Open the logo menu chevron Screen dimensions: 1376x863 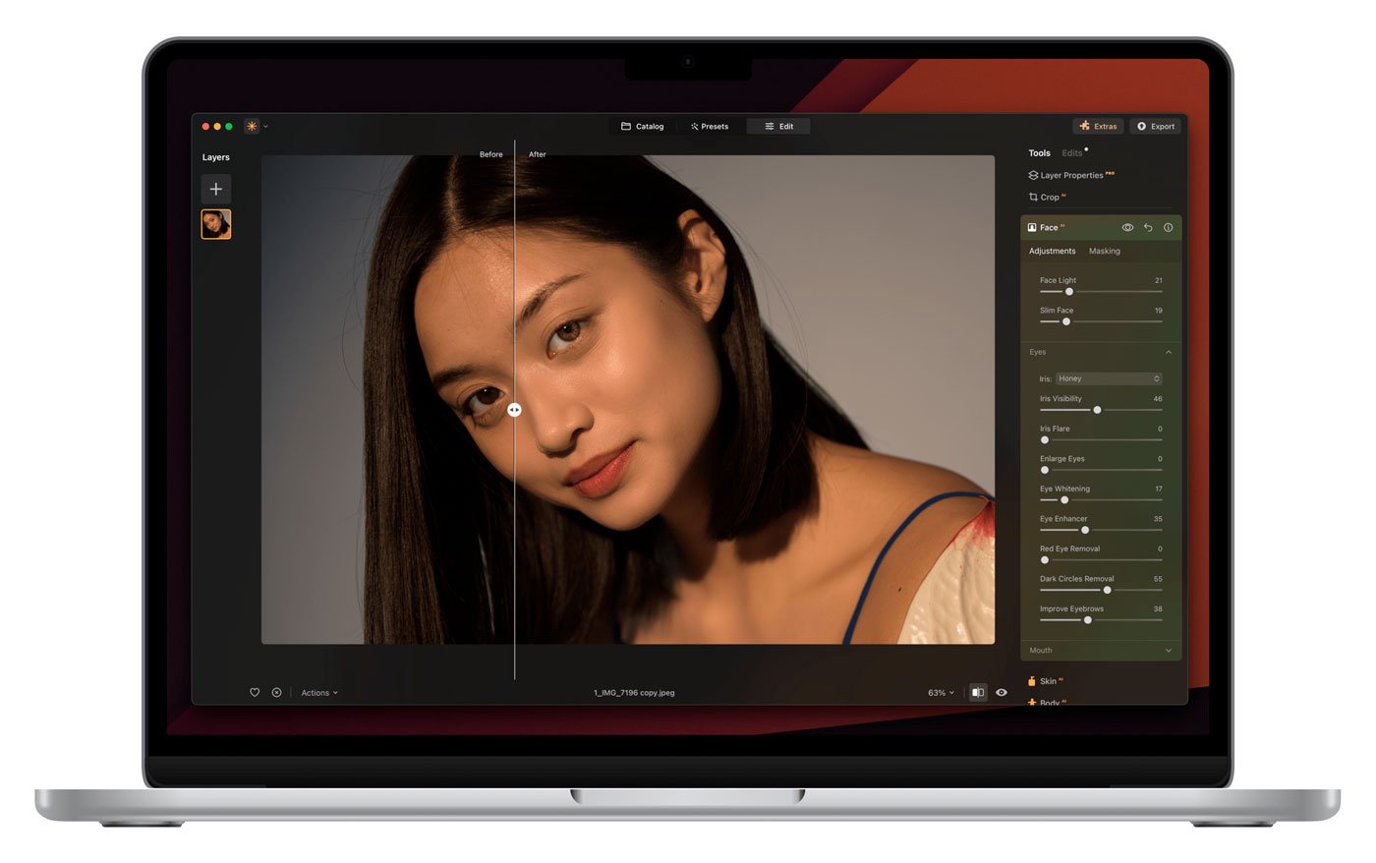click(x=265, y=126)
